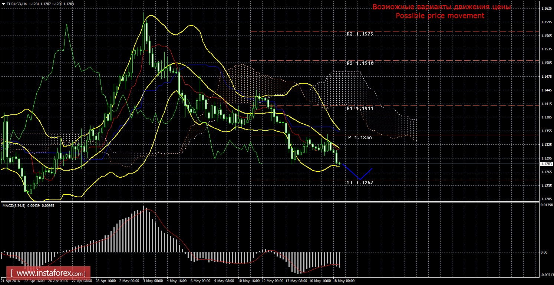Click the 1.1415 price axis label
Screen dimensions: 554x285
pos(547,104)
